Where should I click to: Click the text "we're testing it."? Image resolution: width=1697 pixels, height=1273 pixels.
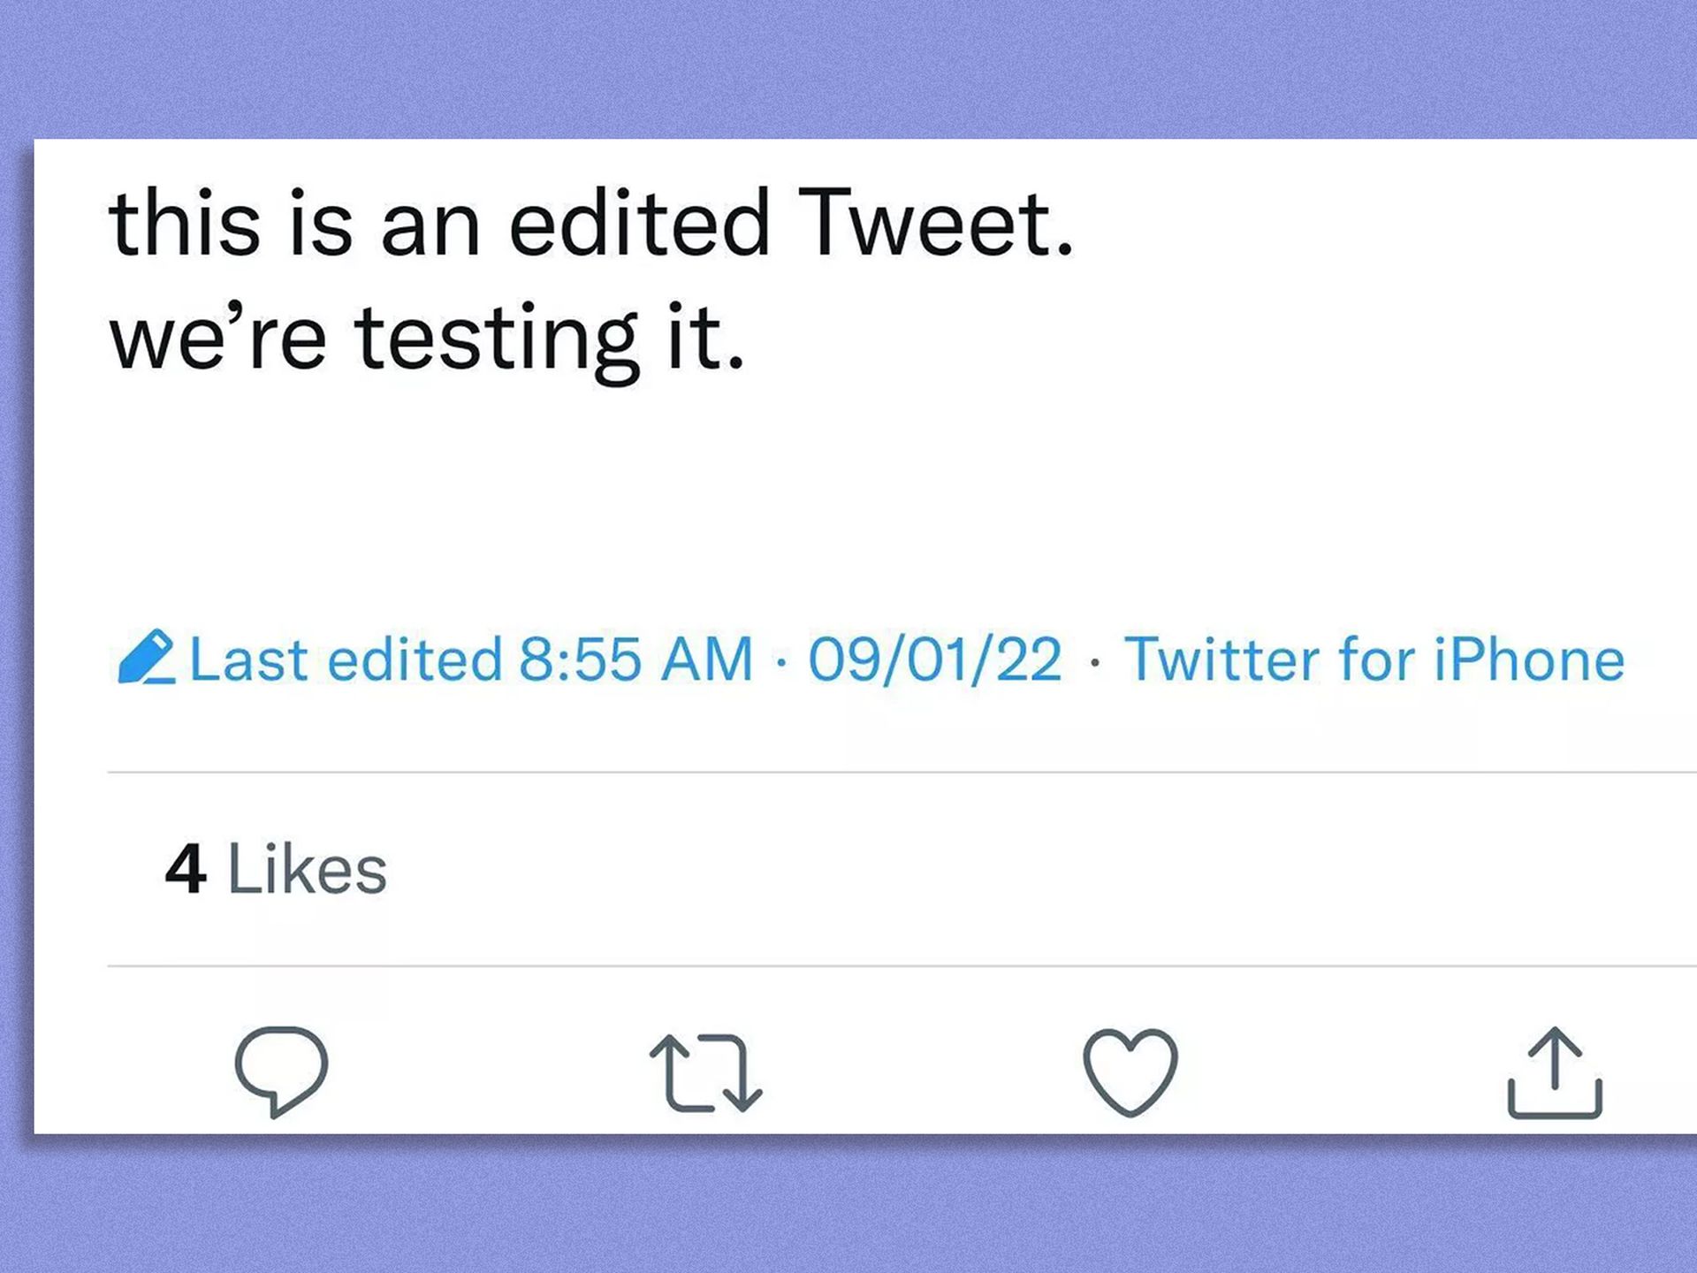pos(427,338)
